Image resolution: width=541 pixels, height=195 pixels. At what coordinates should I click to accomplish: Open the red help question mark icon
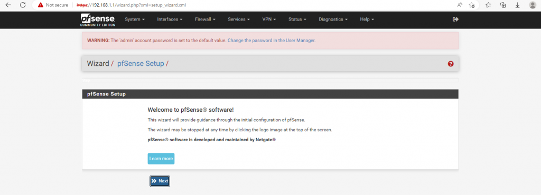451,64
